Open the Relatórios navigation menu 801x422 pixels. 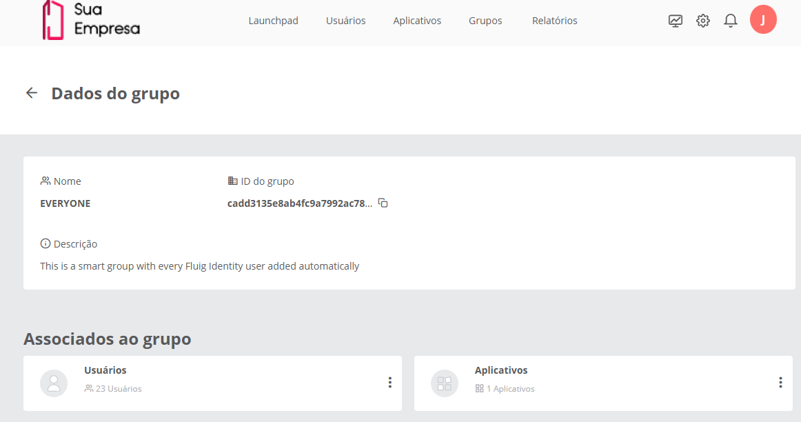pos(555,21)
